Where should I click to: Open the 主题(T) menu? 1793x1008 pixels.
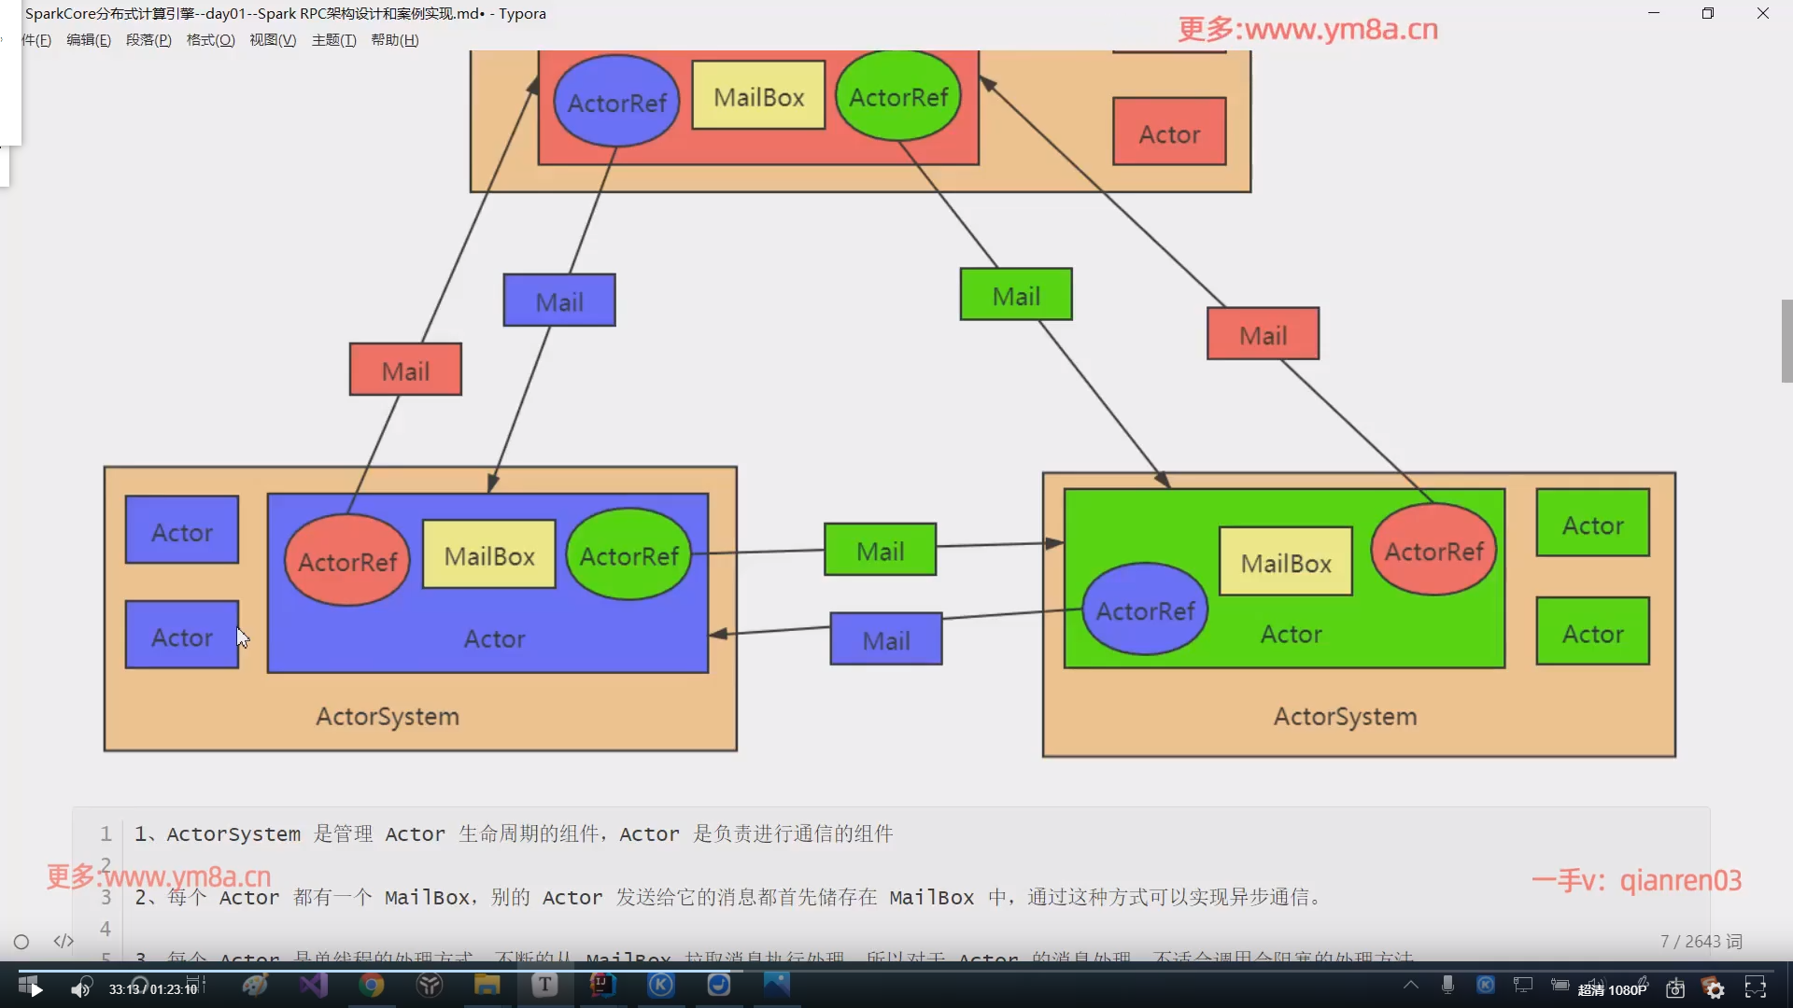point(333,40)
